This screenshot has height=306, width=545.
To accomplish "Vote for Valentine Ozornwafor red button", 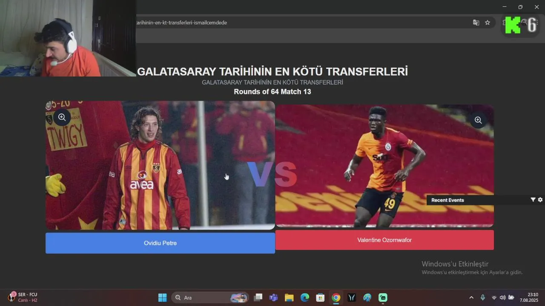I will pyautogui.click(x=384, y=240).
